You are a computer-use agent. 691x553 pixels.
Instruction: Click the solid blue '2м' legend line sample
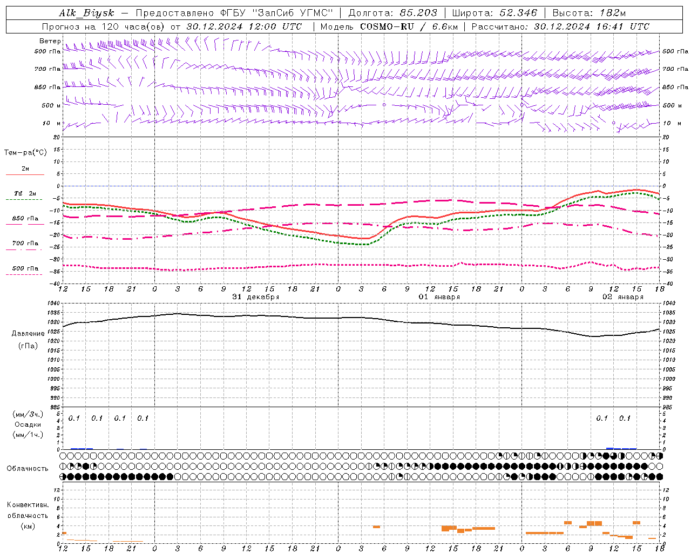point(25,175)
